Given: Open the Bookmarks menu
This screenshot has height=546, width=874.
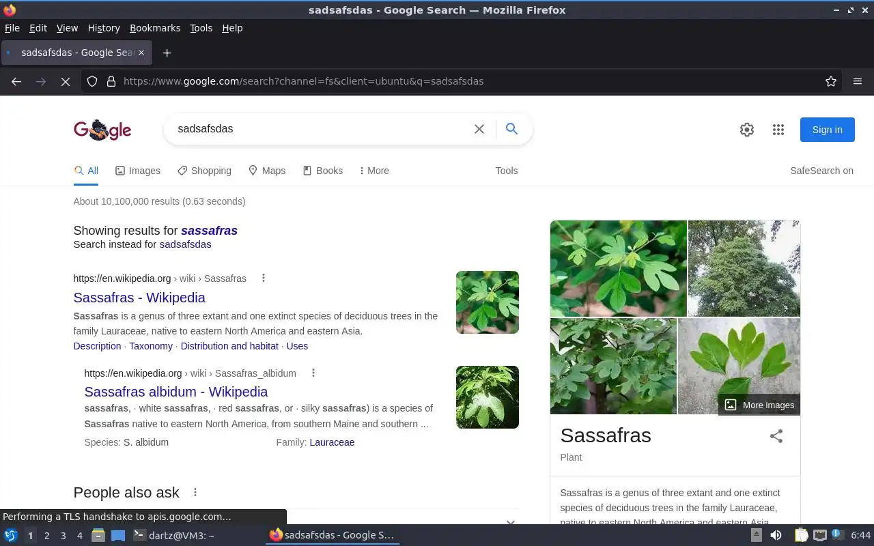Looking at the screenshot, I should tap(155, 28).
